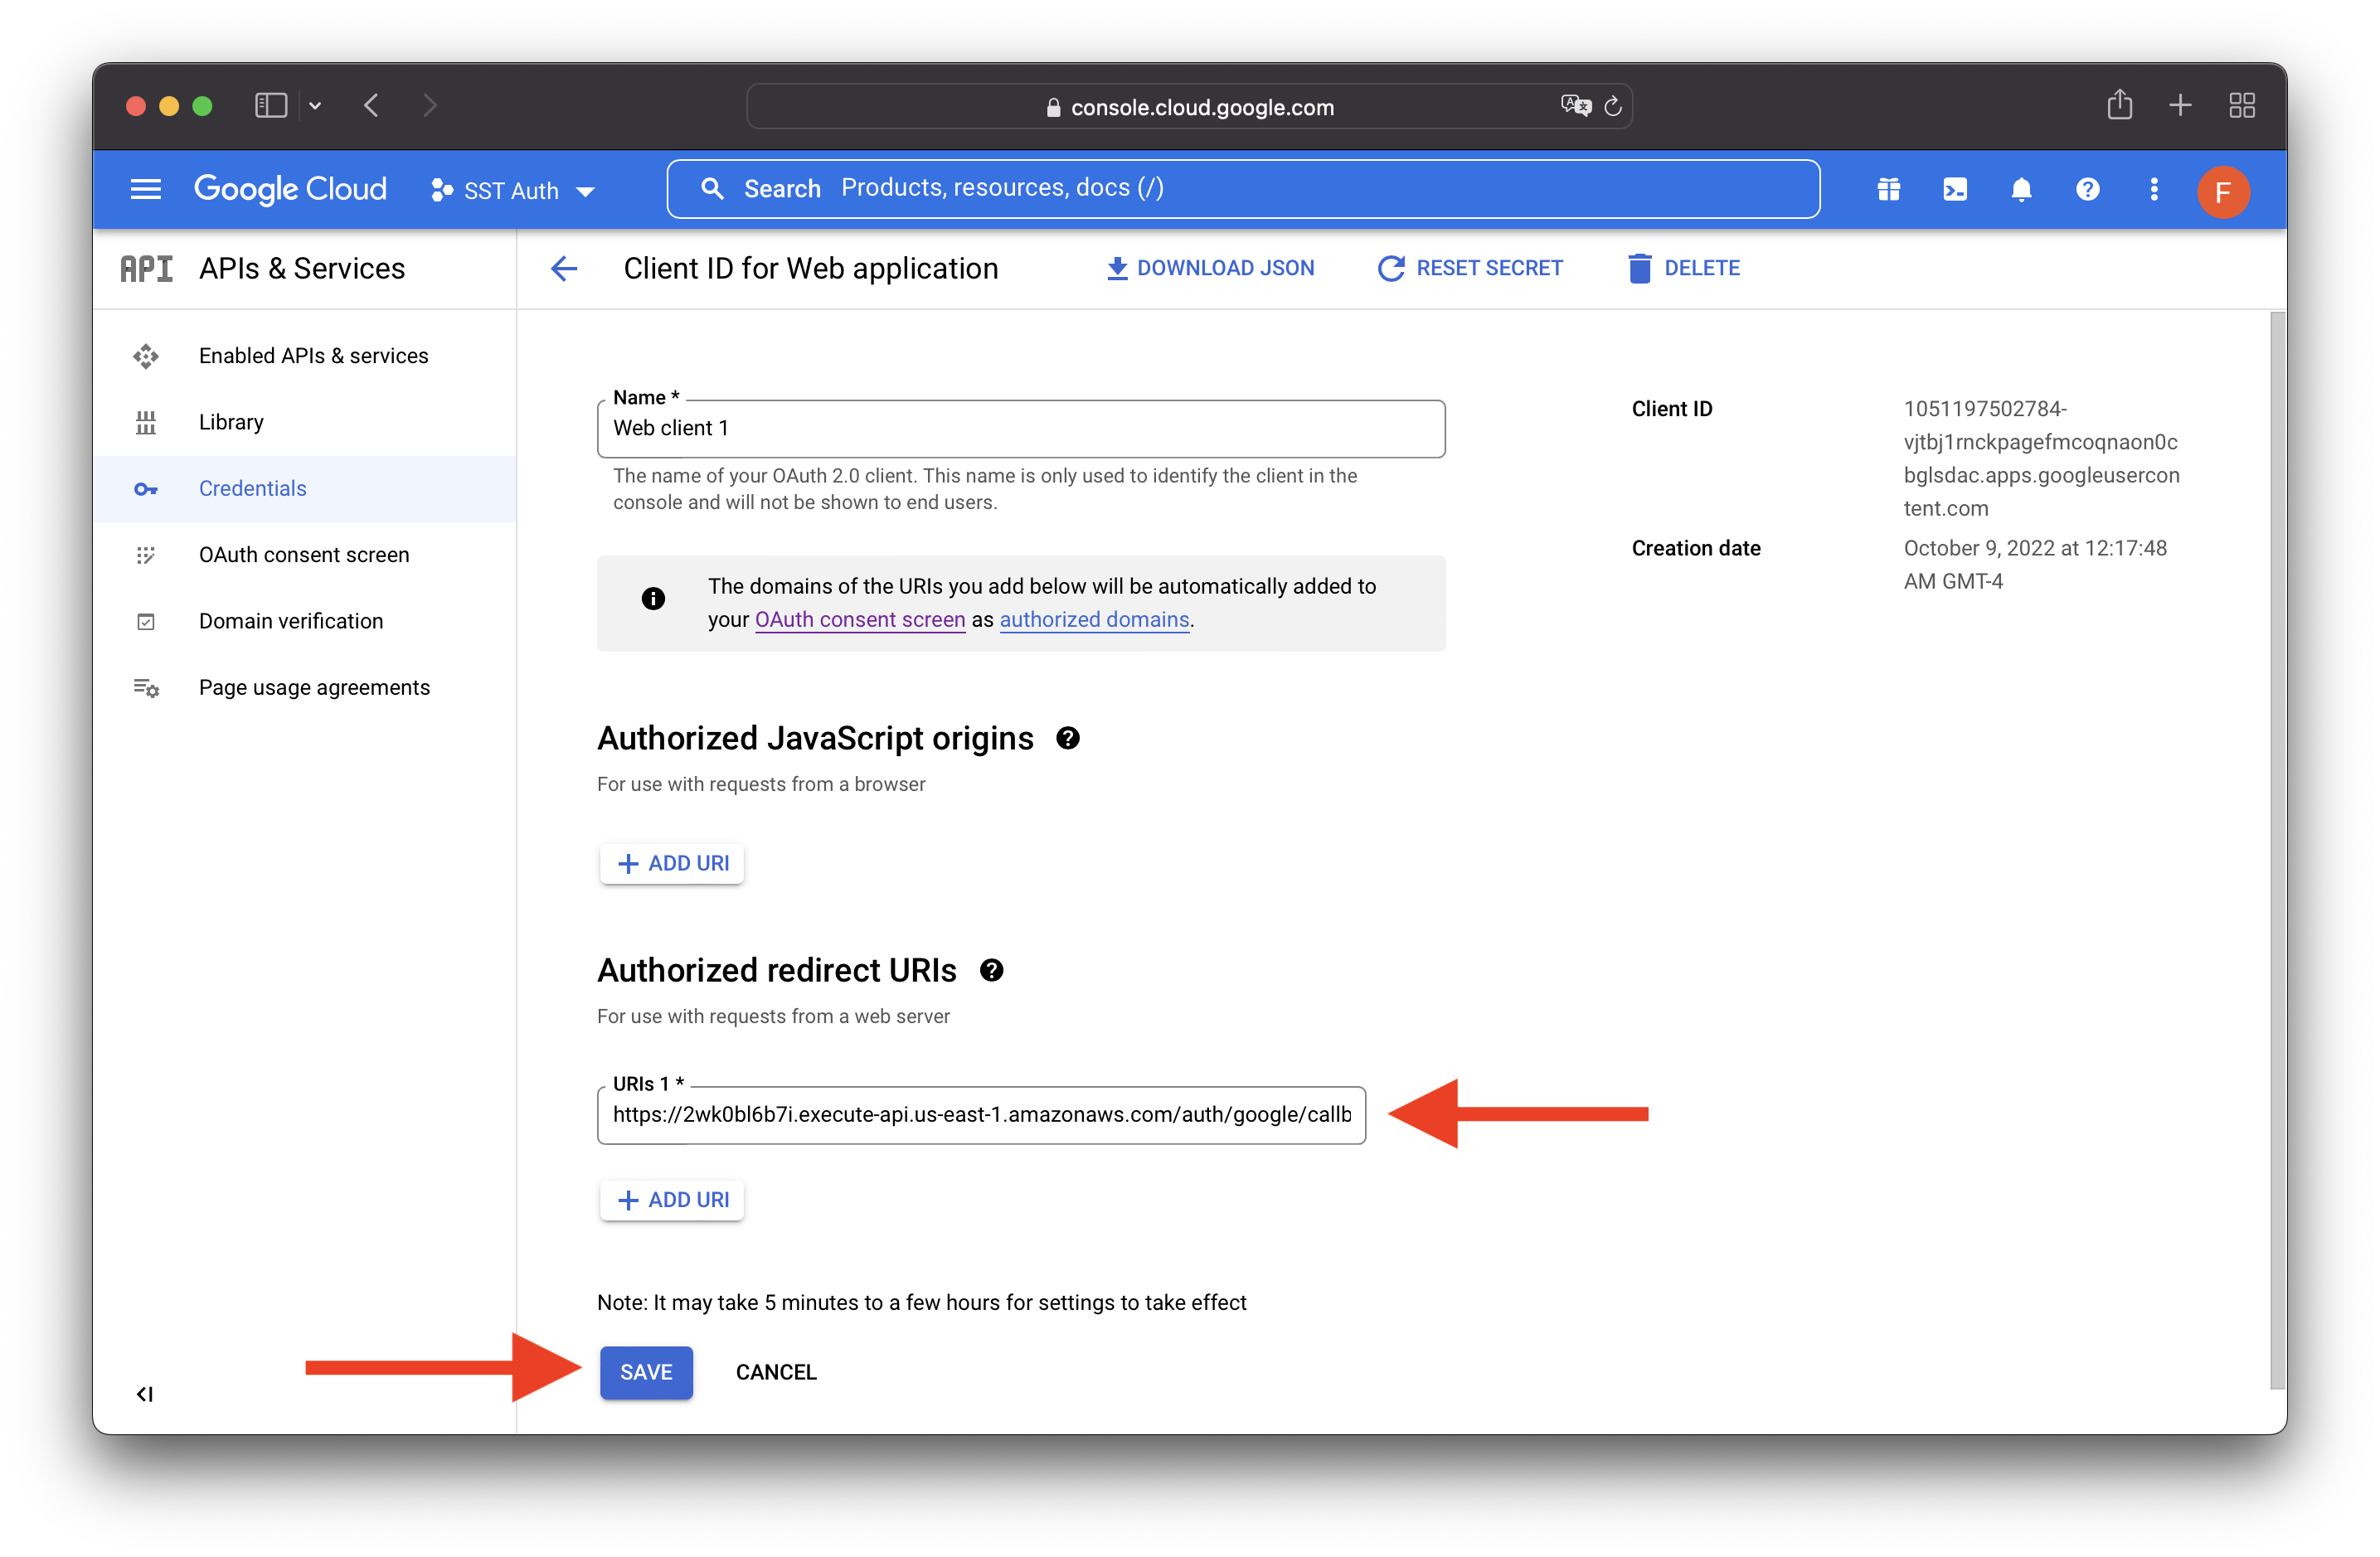Activate Cloud Shell terminal icon
The width and height of the screenshot is (2380, 1557).
[x=1954, y=189]
